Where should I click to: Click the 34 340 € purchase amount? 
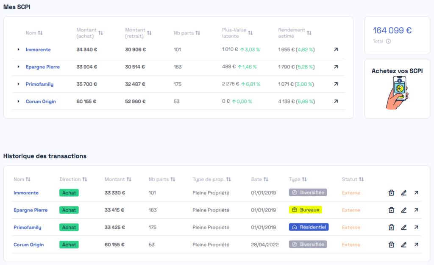pyautogui.click(x=86, y=50)
